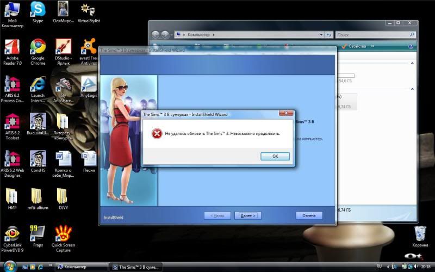The image size is (435, 272).
Task: Click the Далее button in InstallShield wizard
Action: pyautogui.click(x=248, y=215)
